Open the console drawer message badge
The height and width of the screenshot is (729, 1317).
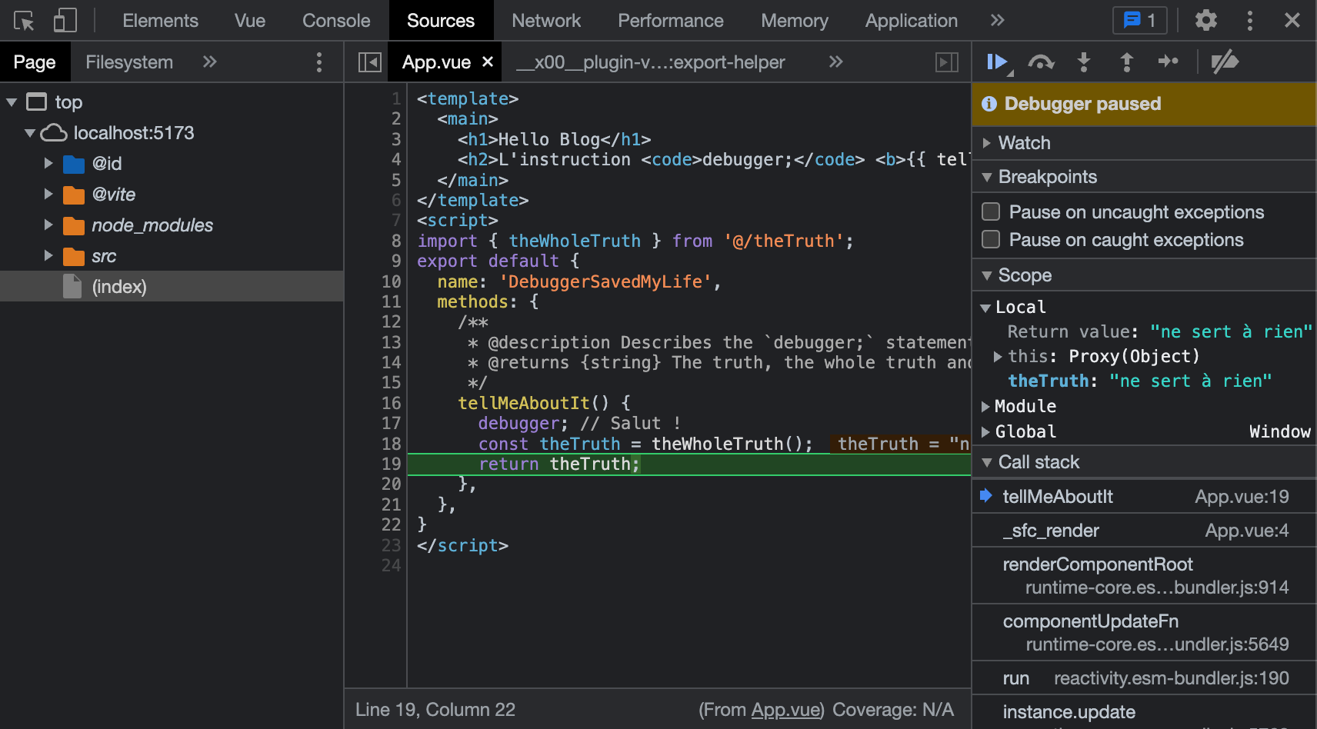[x=1139, y=21]
